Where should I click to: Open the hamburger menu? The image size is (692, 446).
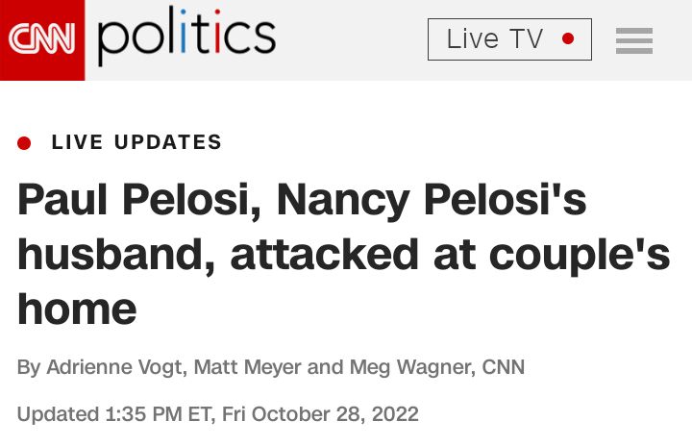pos(634,40)
